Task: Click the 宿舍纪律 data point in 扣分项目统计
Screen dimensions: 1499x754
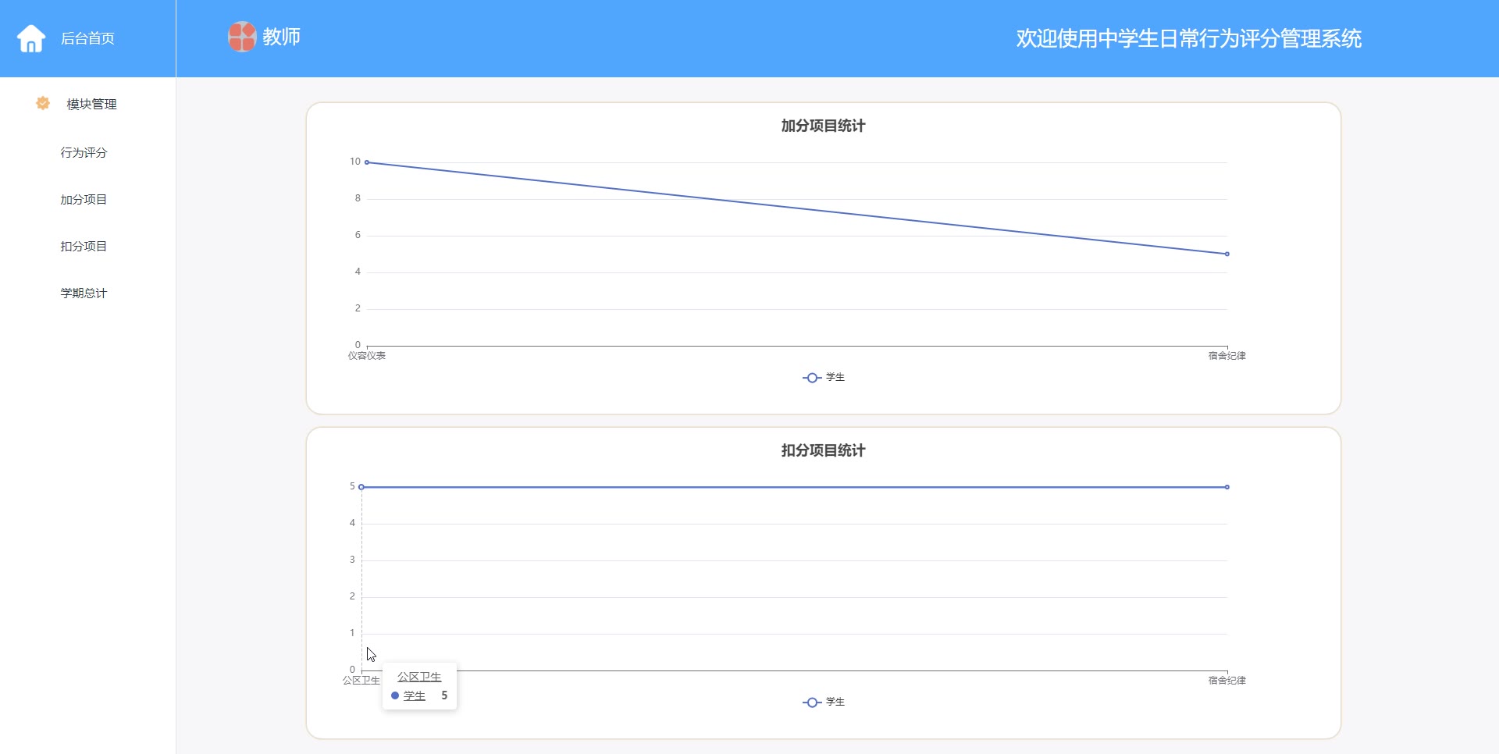Action: (1227, 487)
